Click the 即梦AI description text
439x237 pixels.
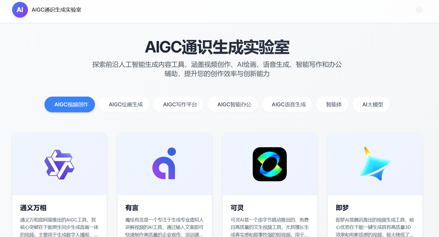pos(375,227)
